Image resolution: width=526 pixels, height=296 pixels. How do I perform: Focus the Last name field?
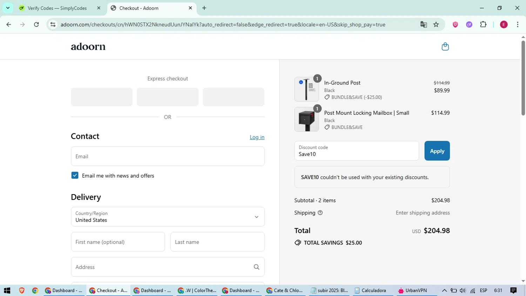click(217, 242)
